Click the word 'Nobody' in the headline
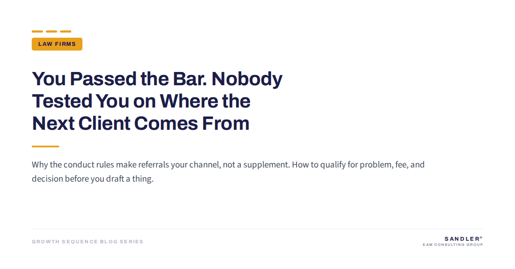This screenshot has width=515, height=269. 247,79
